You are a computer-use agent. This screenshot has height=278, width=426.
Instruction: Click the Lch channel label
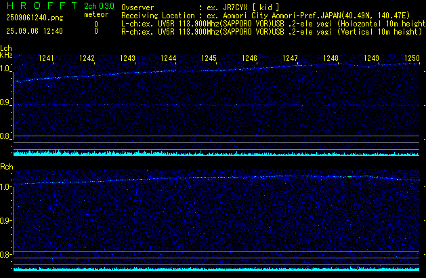(6, 48)
